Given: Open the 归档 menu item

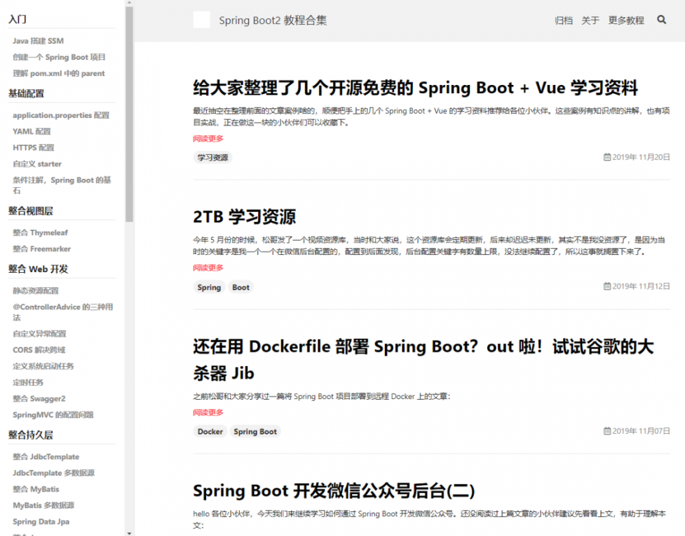Looking at the screenshot, I should click(564, 20).
